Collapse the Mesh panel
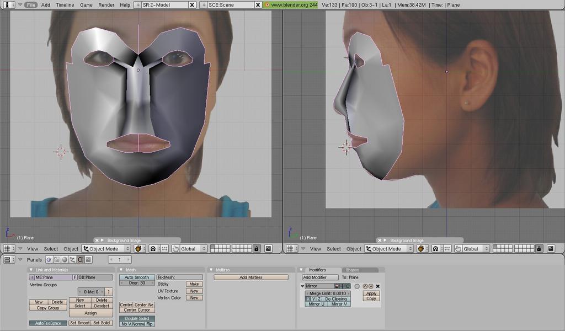 [121, 270]
